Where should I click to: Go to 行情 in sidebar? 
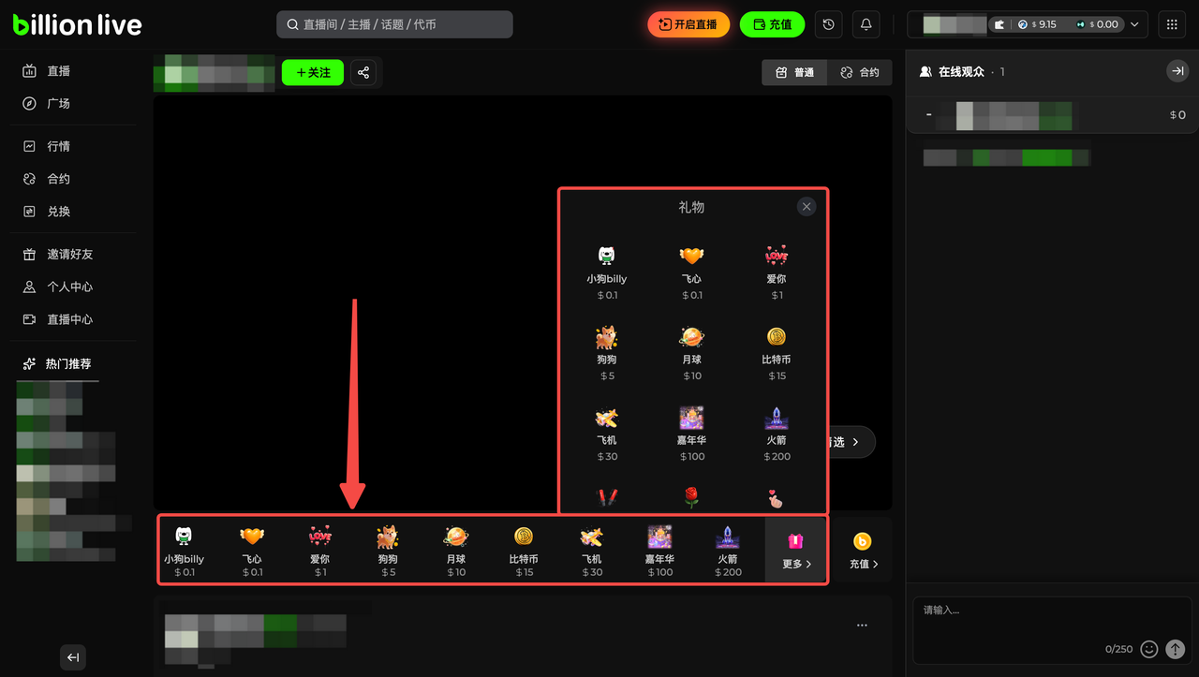(x=58, y=146)
